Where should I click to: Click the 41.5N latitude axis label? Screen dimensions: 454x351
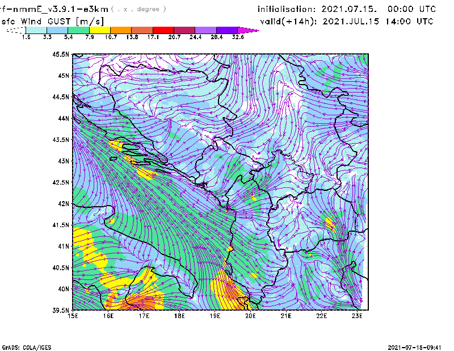click(61, 225)
